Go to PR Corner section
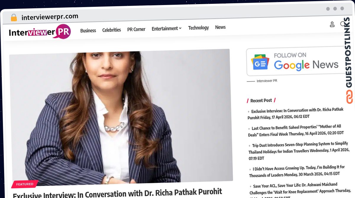Screen dimensions: 355x198 136,29
